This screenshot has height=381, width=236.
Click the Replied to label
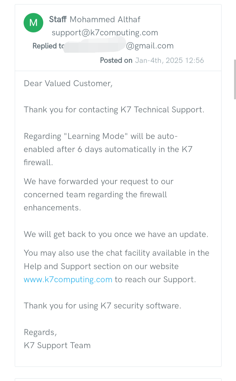point(48,46)
